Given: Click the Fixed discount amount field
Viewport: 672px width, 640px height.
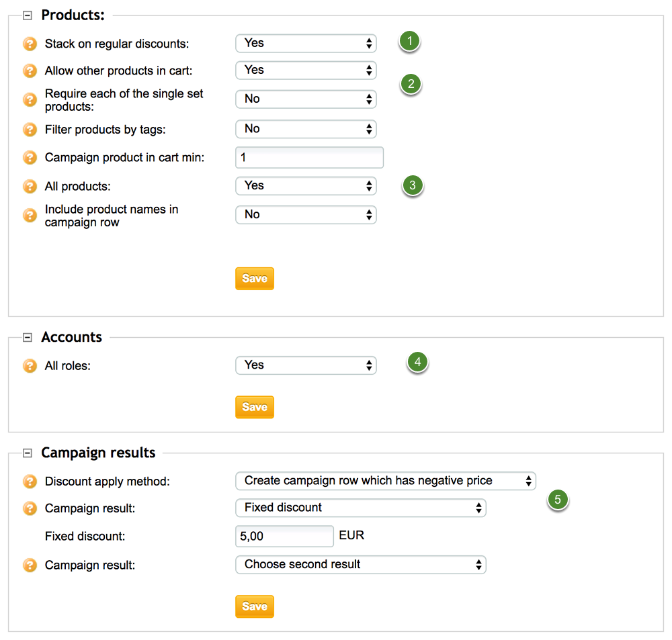Looking at the screenshot, I should (x=284, y=536).
